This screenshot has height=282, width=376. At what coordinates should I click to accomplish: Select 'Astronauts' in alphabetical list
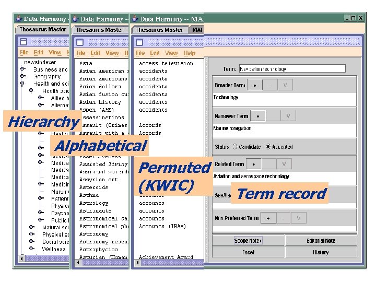[x=95, y=210]
